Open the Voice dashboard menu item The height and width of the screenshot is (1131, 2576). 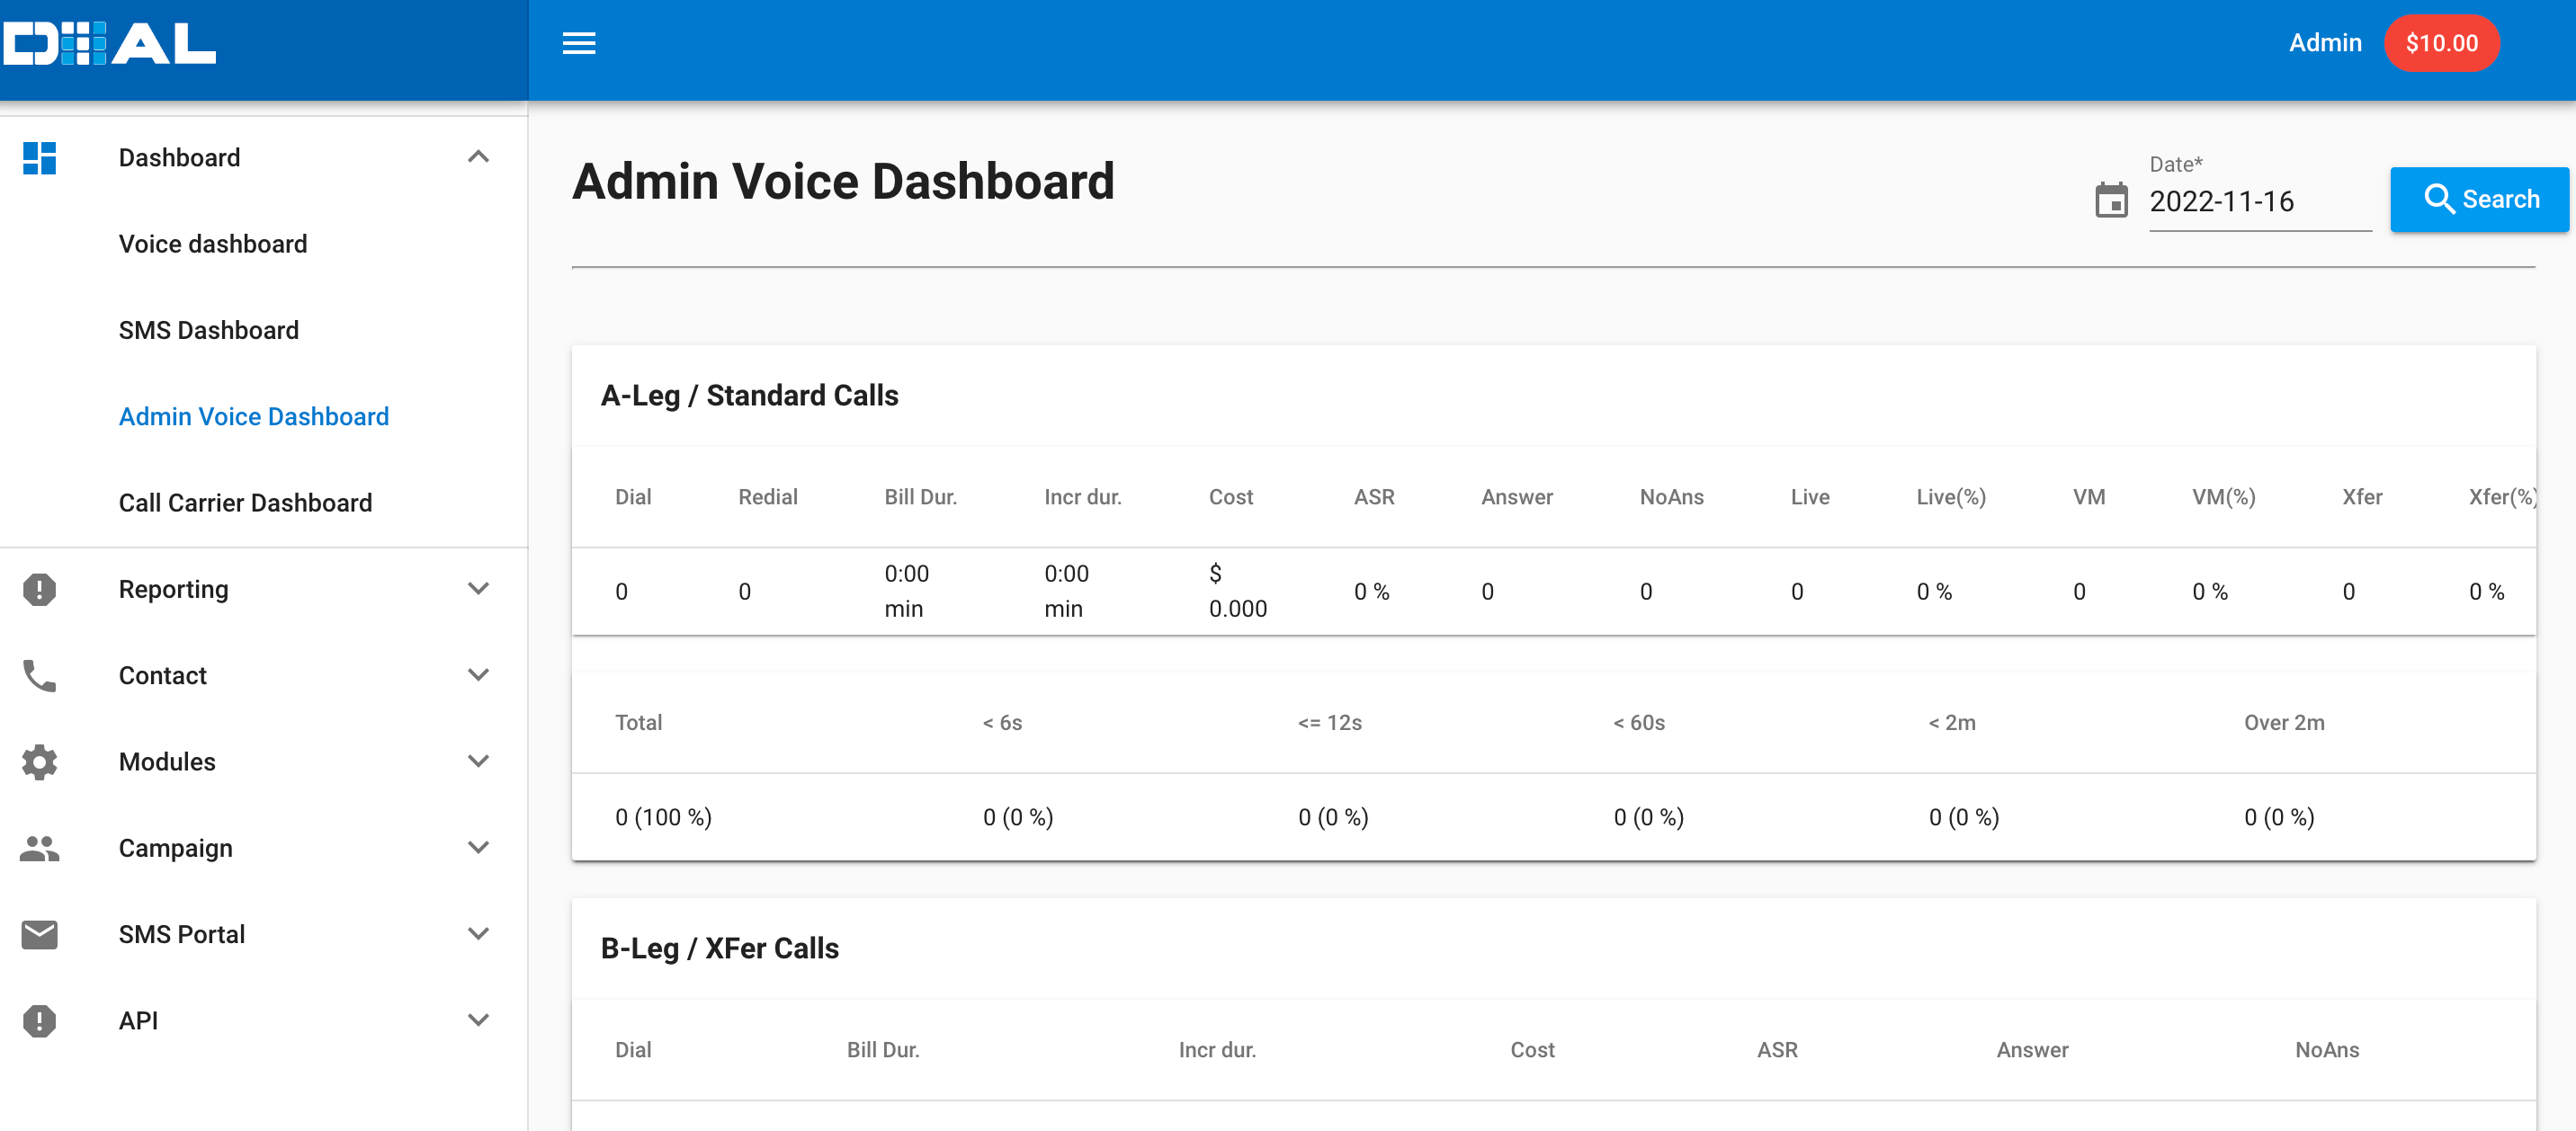[x=212, y=244]
